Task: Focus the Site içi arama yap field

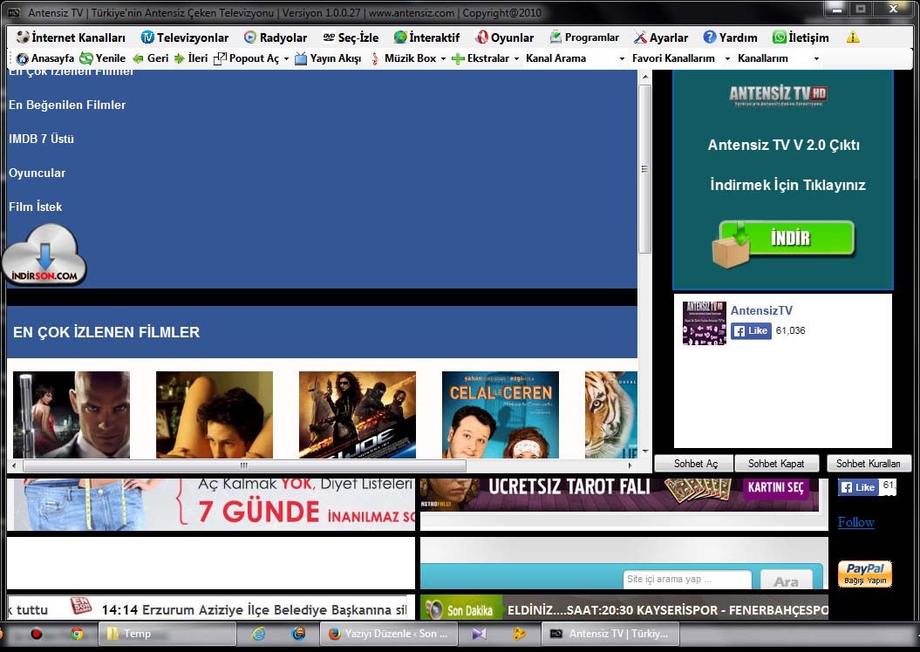Action: coord(687,580)
